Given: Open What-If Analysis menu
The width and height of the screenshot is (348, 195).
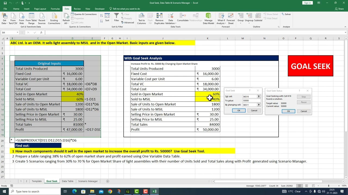Looking at the screenshot, I should 221,18.
